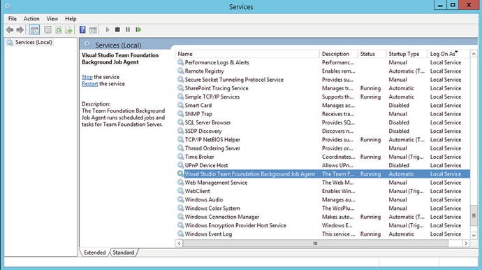Viewport: 482px width, 270px height.
Task: Select Visual Studio Team Foundation Background Job Agent row
Action: (323, 174)
